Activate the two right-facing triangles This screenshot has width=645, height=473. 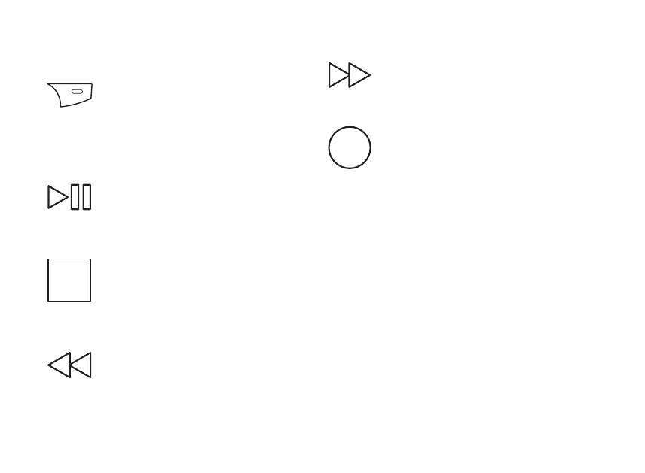tap(350, 75)
